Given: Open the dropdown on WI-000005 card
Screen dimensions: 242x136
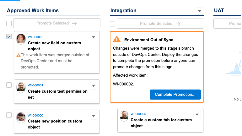Looking at the screenshot, I should 197,114.
